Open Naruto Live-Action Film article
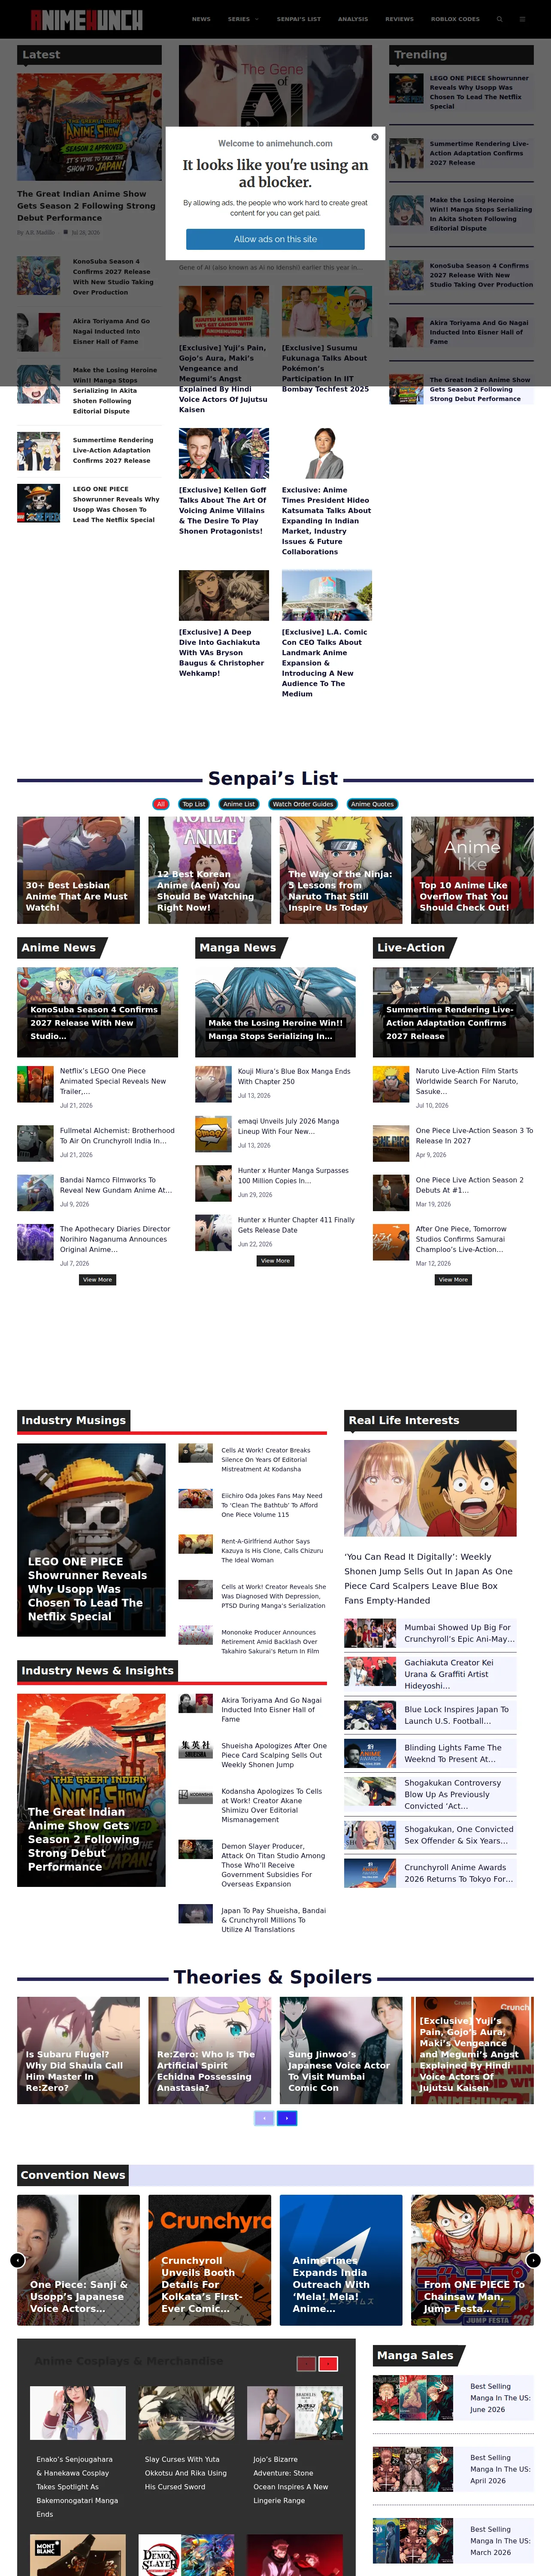This screenshot has width=551, height=2576. tap(467, 1081)
